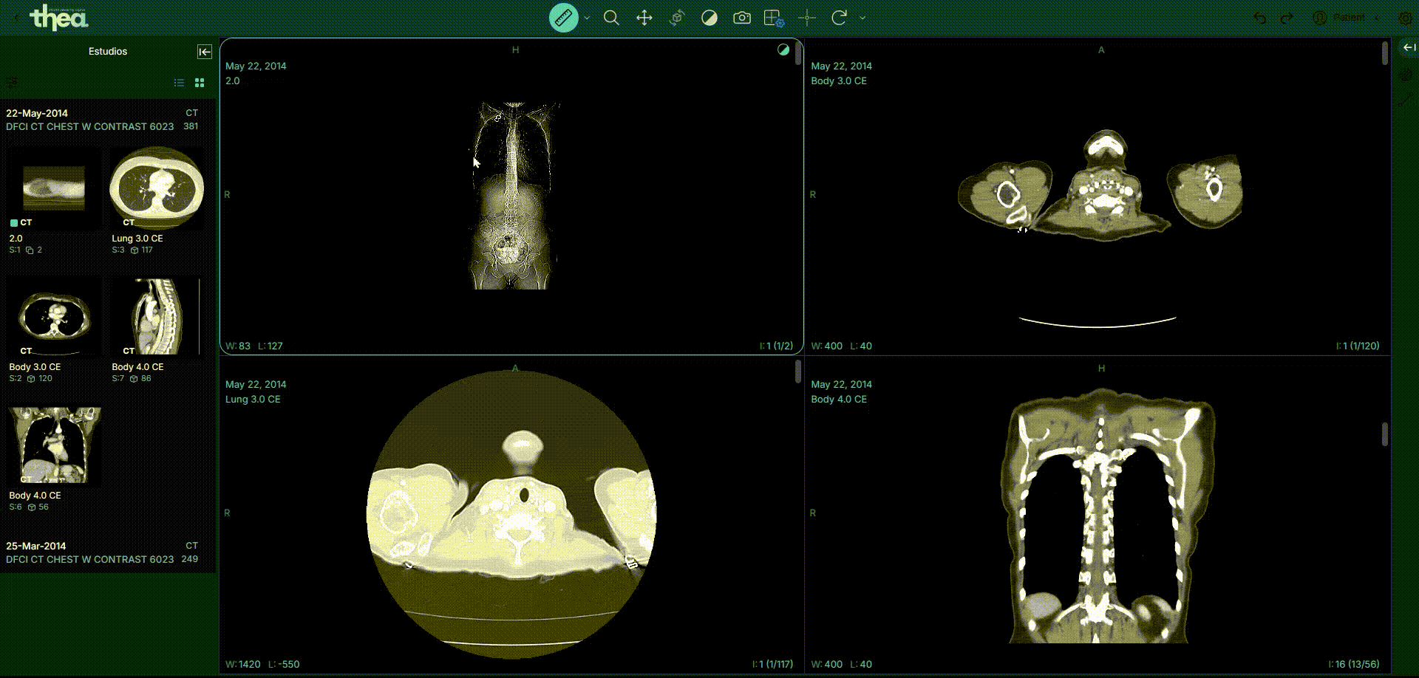This screenshot has width=1419, height=678.
Task: Select the Pan move tool
Action: [644, 18]
